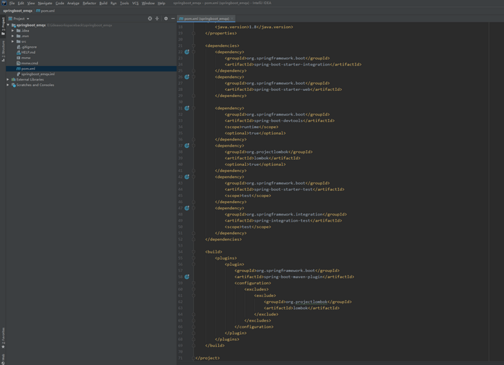Image resolution: width=504 pixels, height=365 pixels.
Task: Collapse the dependencies fold marker at line 21
Action: click(x=193, y=45)
